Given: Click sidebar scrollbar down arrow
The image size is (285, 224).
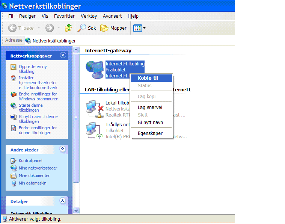Looking at the screenshot, I should [76, 211].
